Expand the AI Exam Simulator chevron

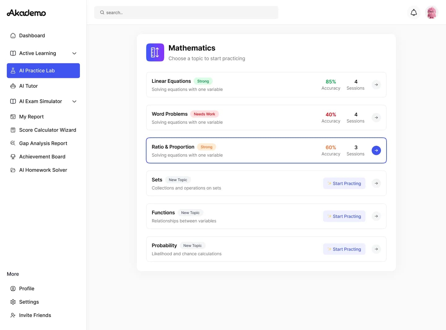74,101
